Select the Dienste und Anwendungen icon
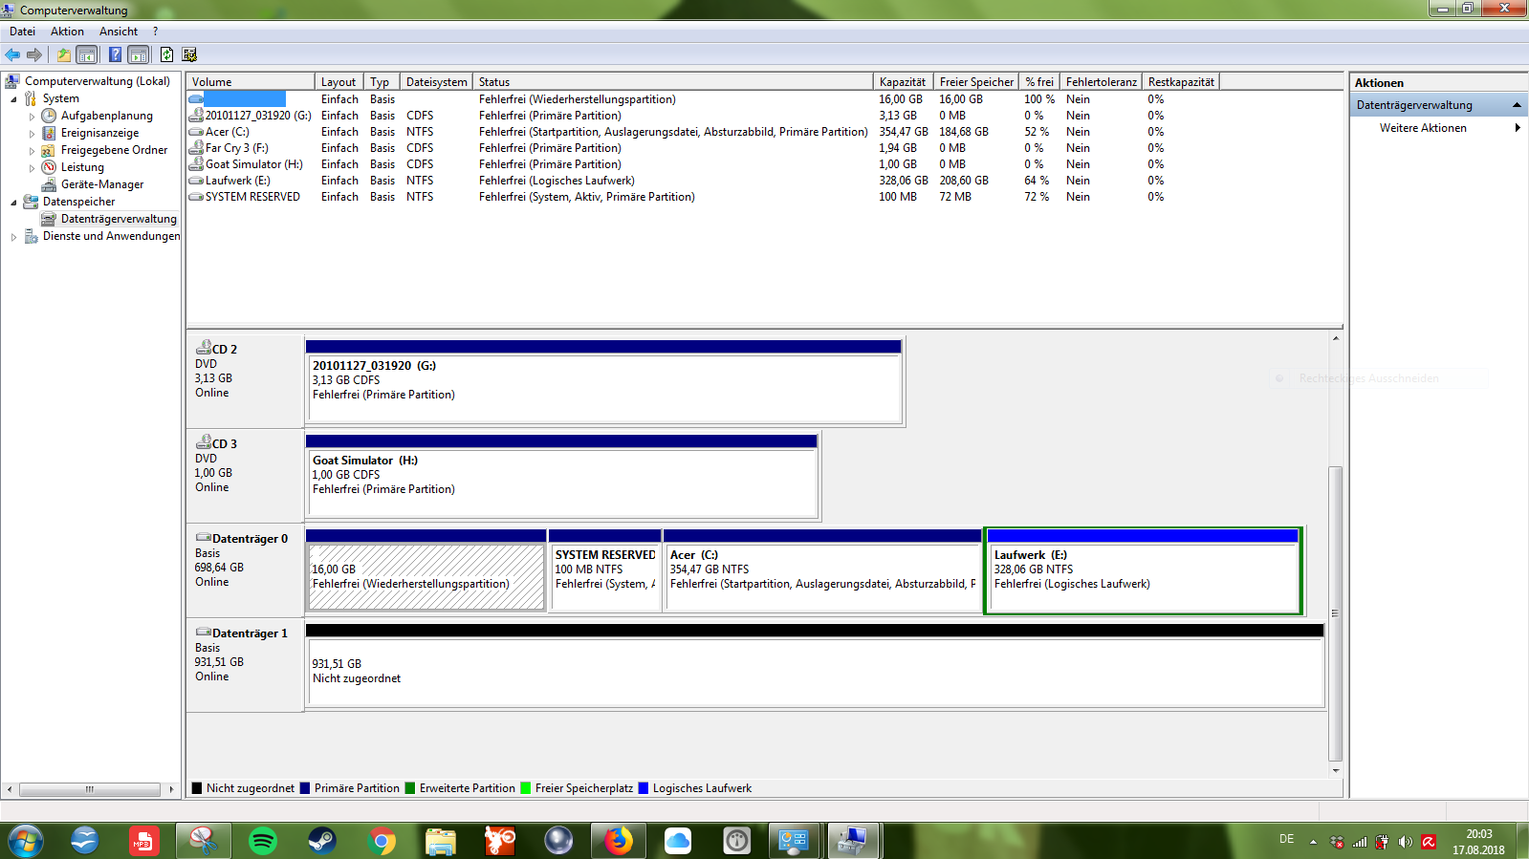This screenshot has width=1529, height=859. pyautogui.click(x=31, y=236)
